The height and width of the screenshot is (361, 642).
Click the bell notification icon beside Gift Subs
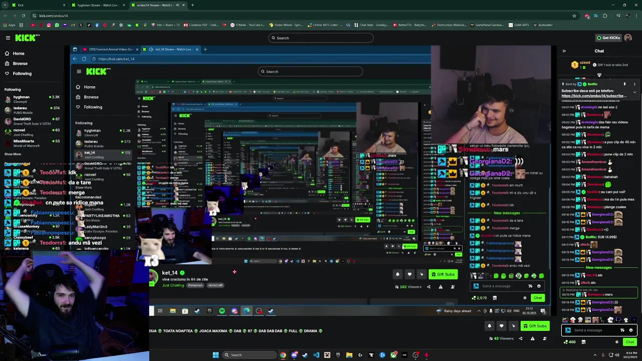point(490,326)
